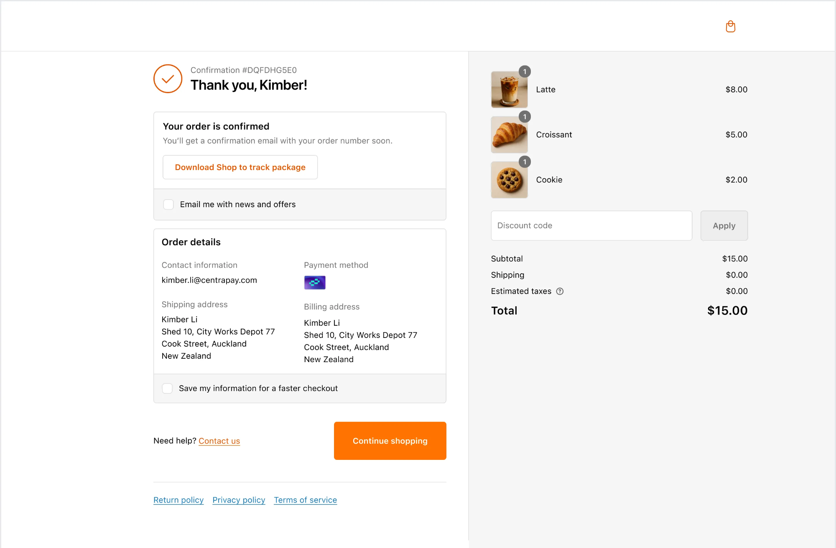Open the Contact us link
This screenshot has height=548, width=836.
pos(219,441)
